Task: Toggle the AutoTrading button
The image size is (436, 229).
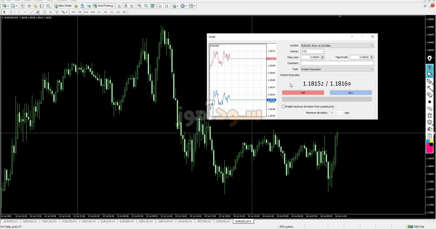Action: (x=103, y=6)
